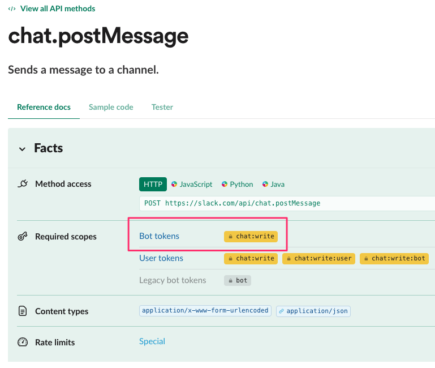This screenshot has width=435, height=368.
Task: Open View all API methods link
Action: (58, 8)
